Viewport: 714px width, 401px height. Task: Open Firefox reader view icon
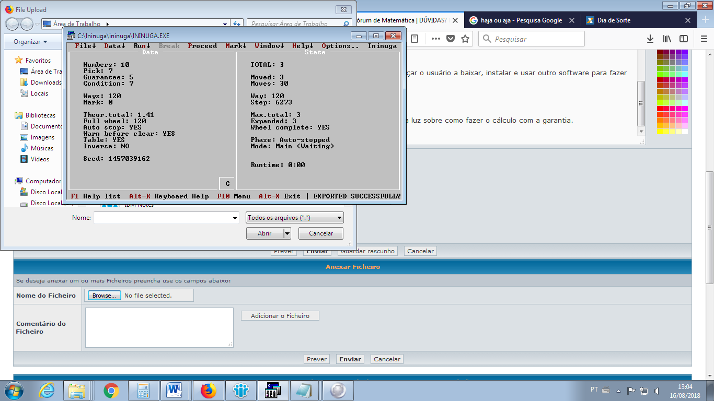click(x=414, y=39)
